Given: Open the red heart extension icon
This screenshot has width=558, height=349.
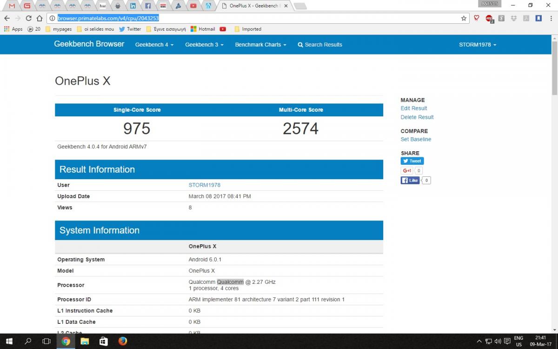Looking at the screenshot, I should [477, 18].
